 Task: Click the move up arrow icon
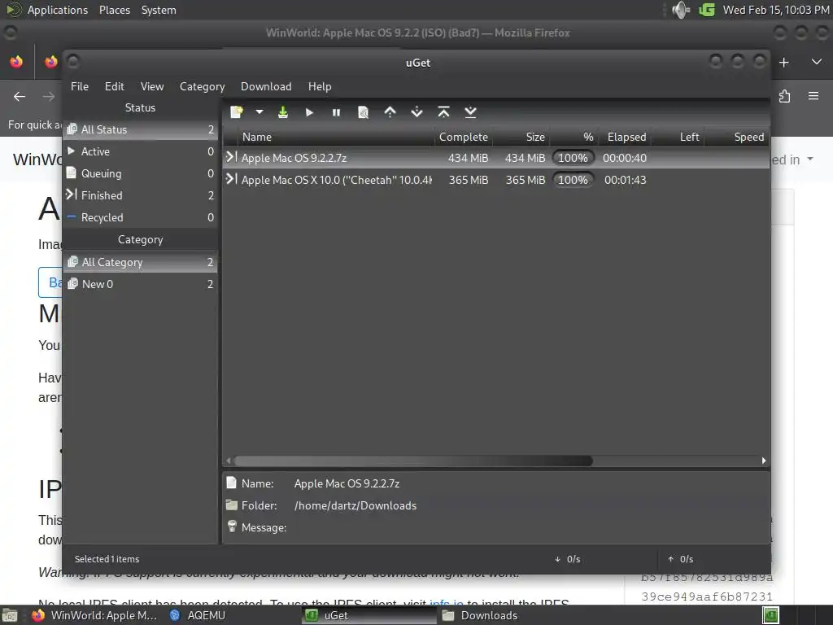390,112
